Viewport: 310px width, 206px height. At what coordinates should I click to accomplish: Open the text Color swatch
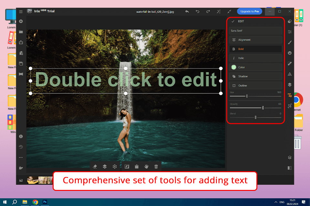[234, 67]
